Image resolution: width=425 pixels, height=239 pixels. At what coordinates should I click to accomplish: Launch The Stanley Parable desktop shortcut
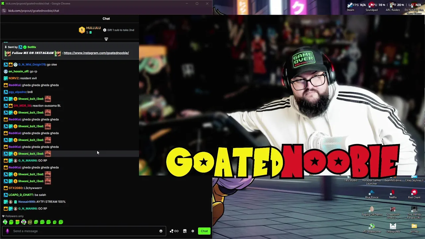(414, 212)
